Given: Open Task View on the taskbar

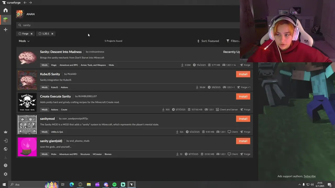Looking at the screenshot, I should (63, 185).
